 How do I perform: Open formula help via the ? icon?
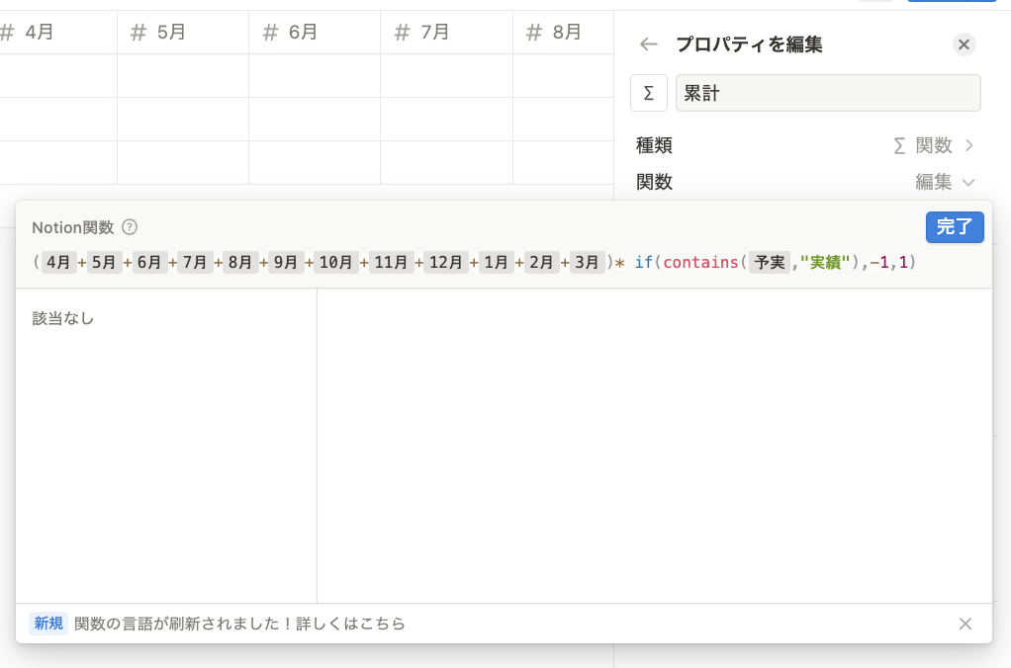click(128, 226)
